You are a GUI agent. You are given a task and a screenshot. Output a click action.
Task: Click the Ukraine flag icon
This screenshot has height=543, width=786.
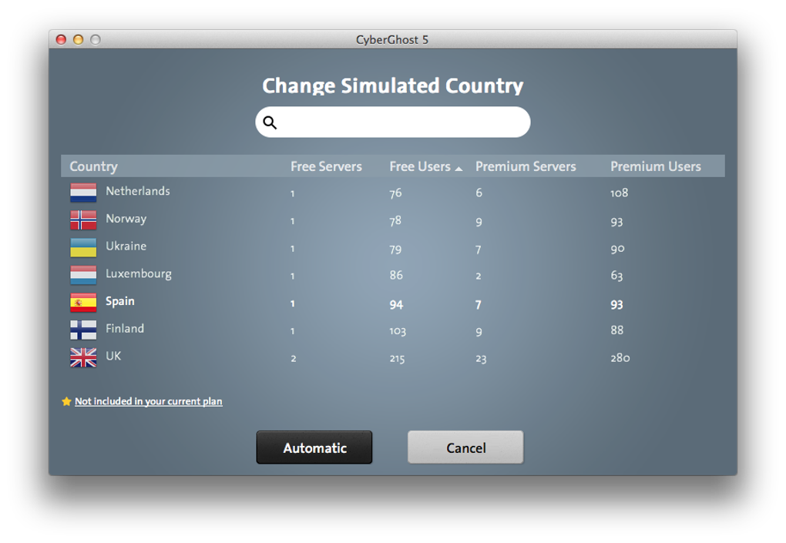pos(83,247)
